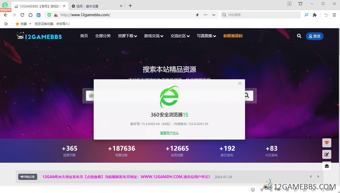Close the options settings tab

pyautogui.click(x=121, y=6)
